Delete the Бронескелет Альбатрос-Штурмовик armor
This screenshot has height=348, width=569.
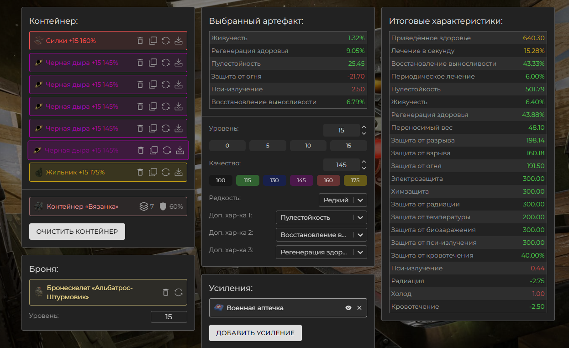pos(166,292)
